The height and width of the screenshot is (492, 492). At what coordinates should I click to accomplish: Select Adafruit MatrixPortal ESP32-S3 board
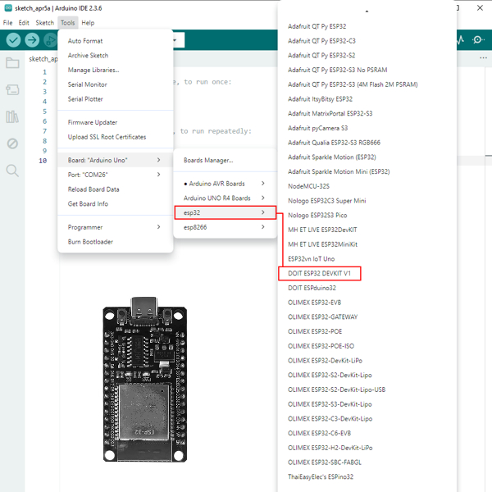[367, 114]
